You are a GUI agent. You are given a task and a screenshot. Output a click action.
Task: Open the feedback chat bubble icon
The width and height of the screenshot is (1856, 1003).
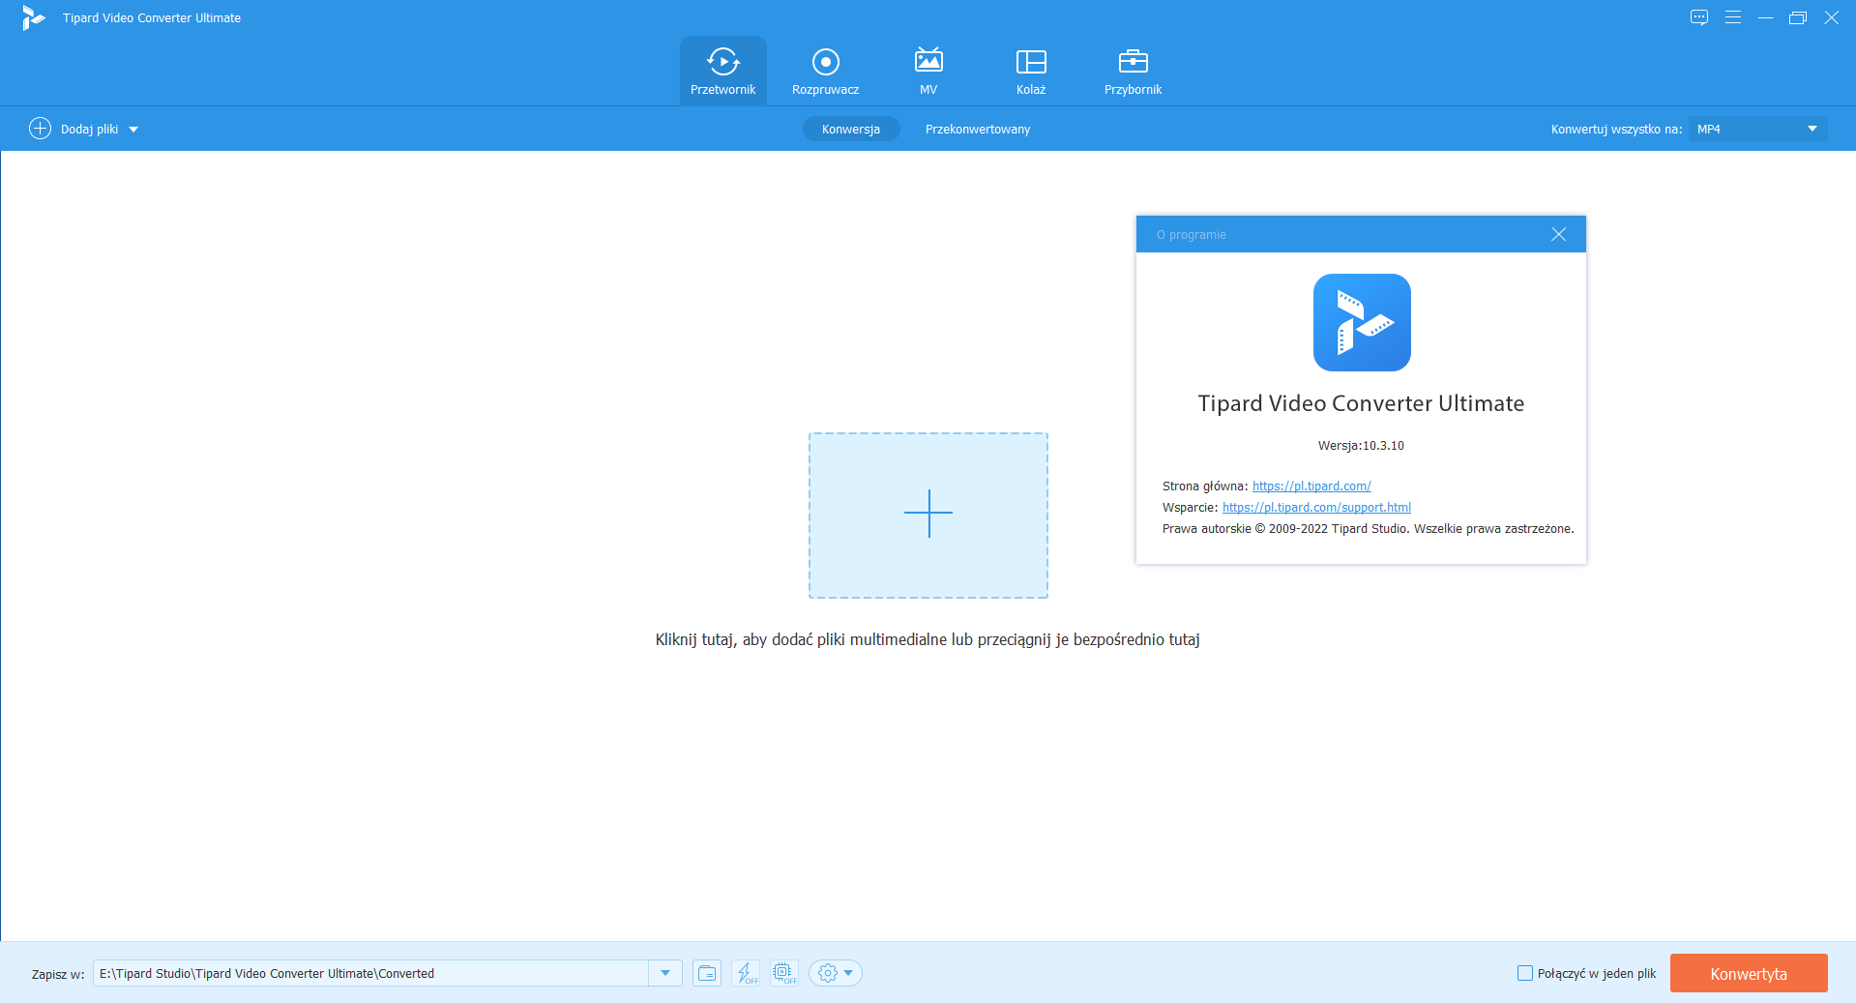[x=1699, y=17]
